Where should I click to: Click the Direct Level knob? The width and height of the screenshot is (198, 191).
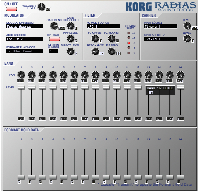click(x=70, y=51)
